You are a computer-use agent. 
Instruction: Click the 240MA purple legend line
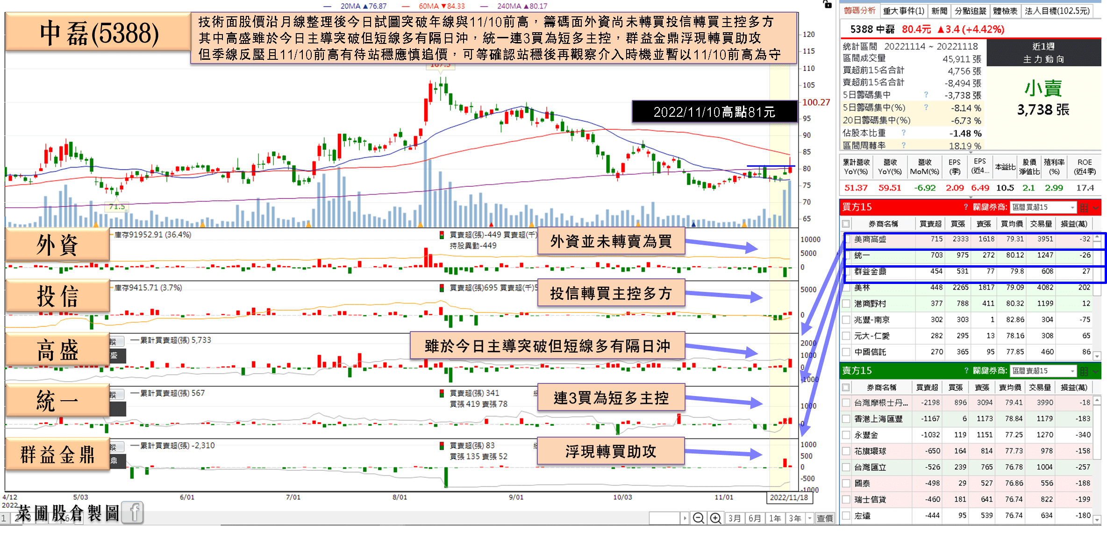(484, 6)
